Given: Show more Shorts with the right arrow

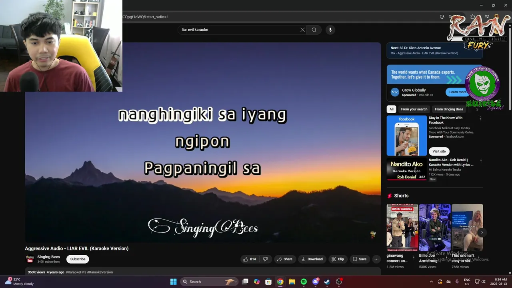Looking at the screenshot, I should 482,232.
